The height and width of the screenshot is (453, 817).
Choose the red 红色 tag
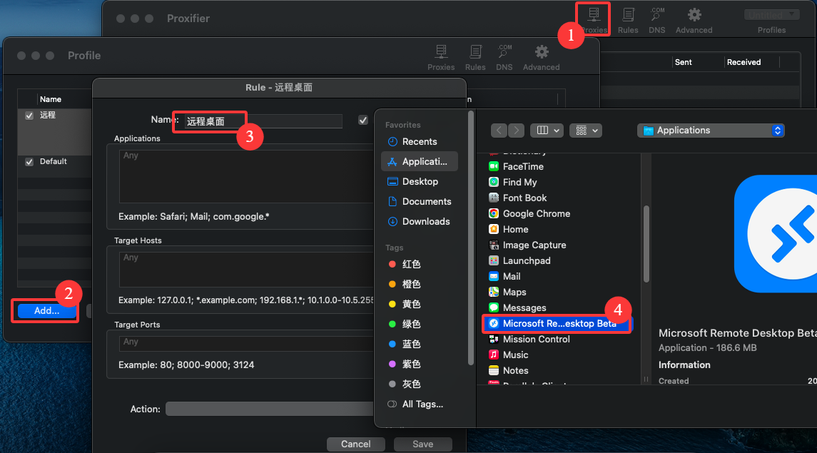[x=411, y=264]
